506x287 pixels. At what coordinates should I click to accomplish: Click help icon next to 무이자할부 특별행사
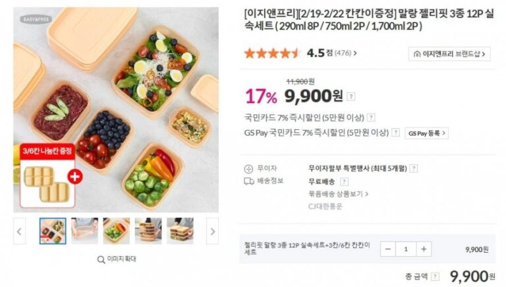413,168
